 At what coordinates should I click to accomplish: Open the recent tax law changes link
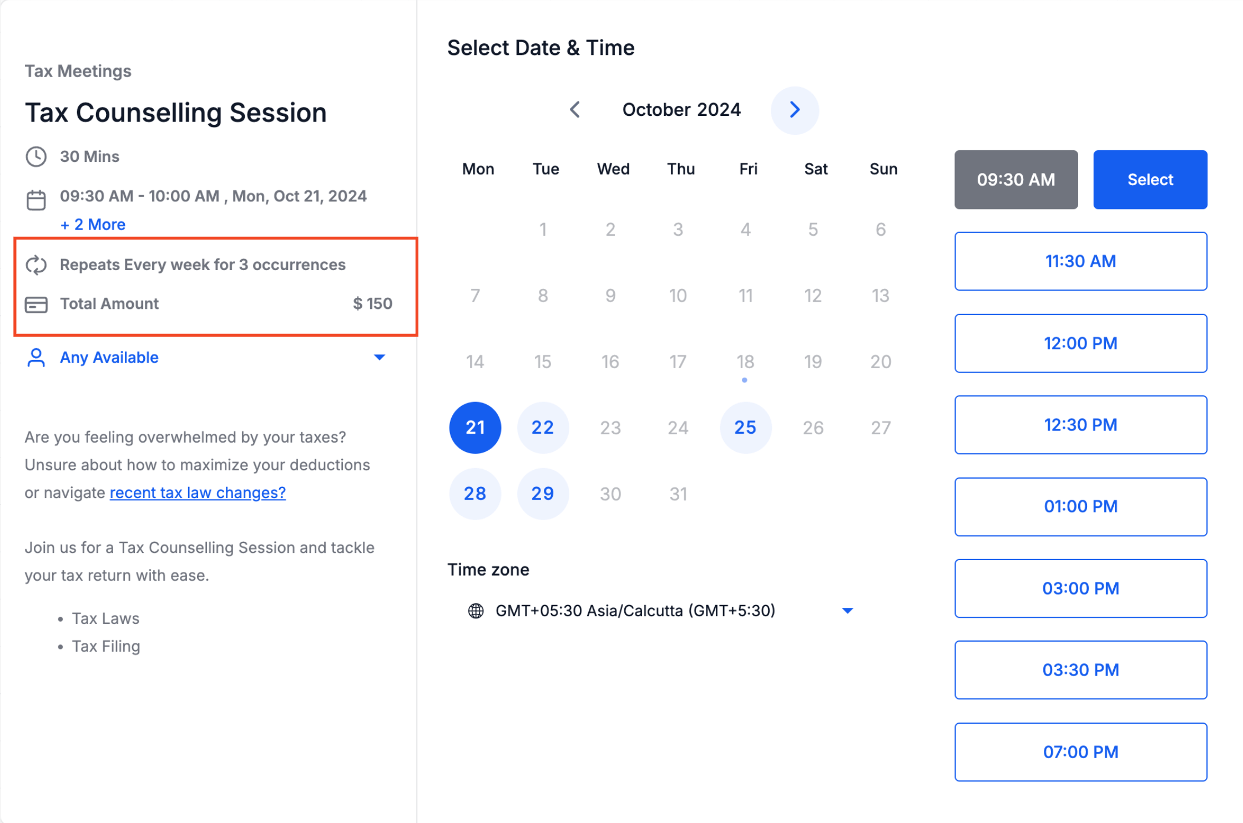(198, 492)
